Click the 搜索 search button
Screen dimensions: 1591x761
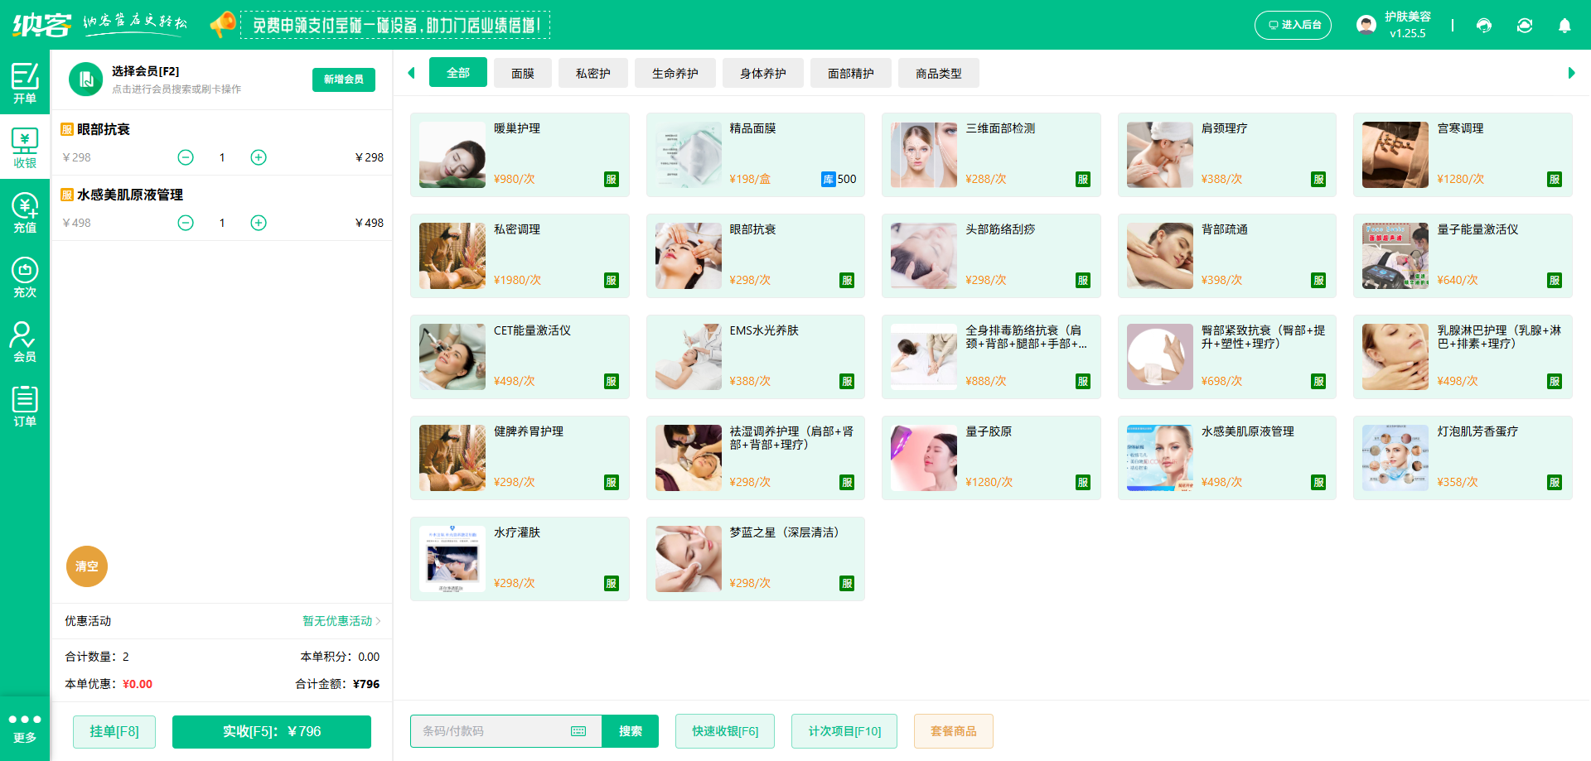point(631,731)
